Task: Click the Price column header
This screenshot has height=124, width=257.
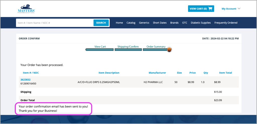Action: click(x=192, y=73)
